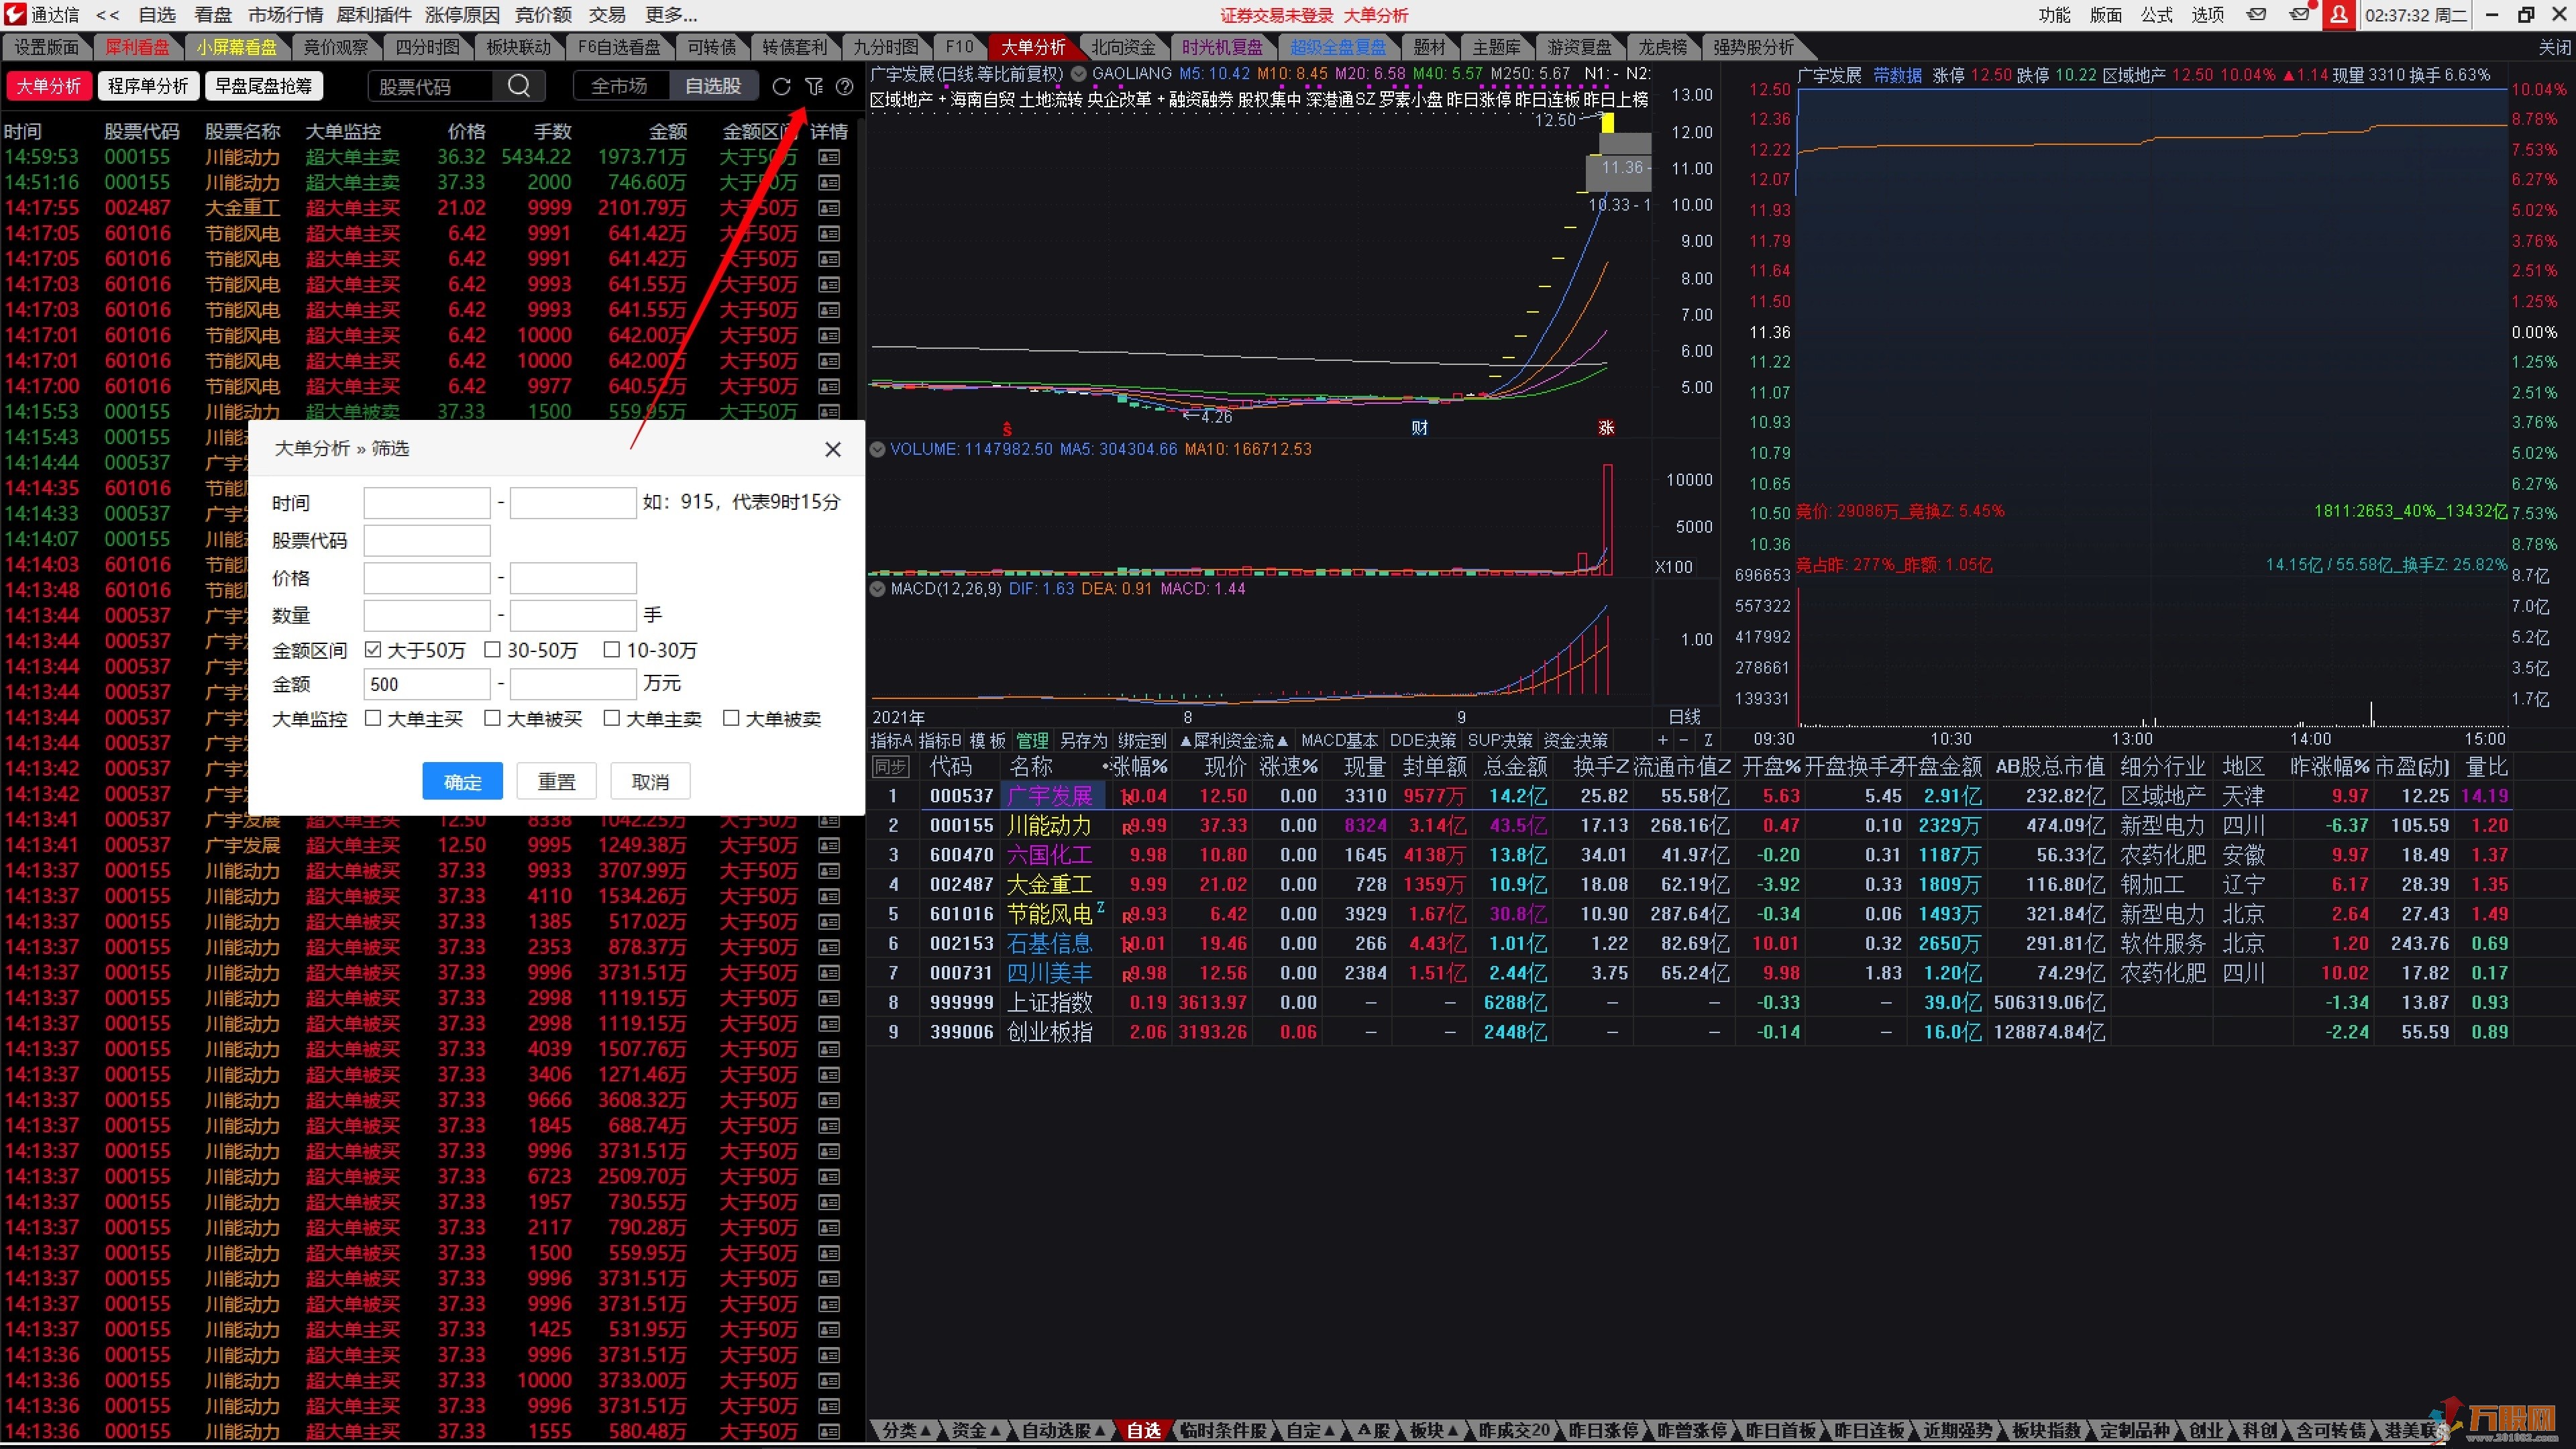This screenshot has height=1449, width=2576.
Task: Check the 10-30万 amount range checkbox
Action: [x=612, y=650]
